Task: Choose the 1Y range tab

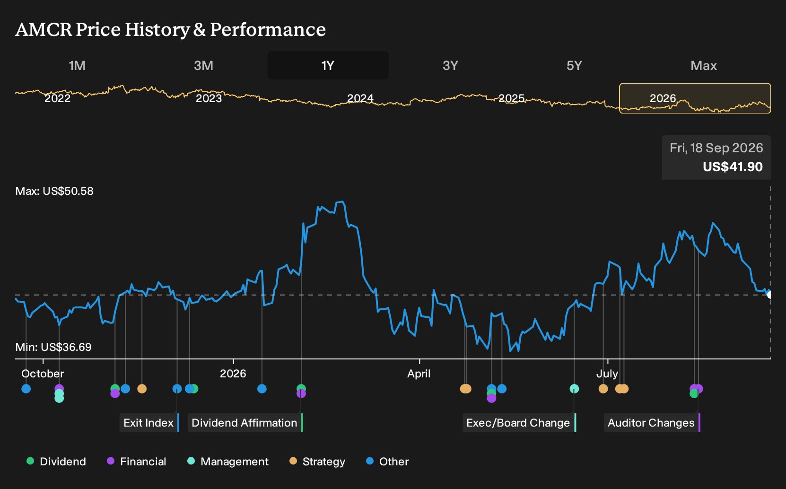Action: tap(328, 65)
